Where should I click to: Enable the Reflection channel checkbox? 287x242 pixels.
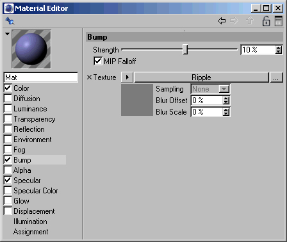[8, 129]
